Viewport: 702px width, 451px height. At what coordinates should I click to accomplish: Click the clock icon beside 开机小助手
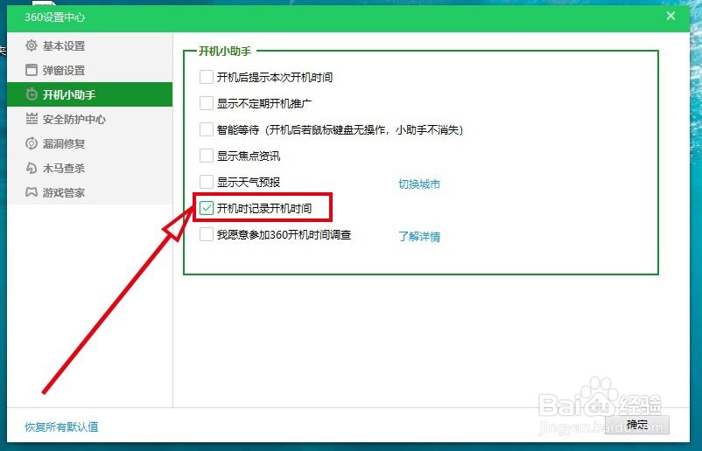pos(32,94)
